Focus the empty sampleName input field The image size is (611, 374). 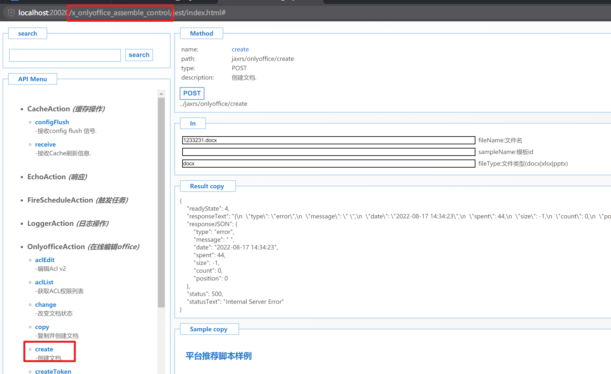pyautogui.click(x=328, y=152)
